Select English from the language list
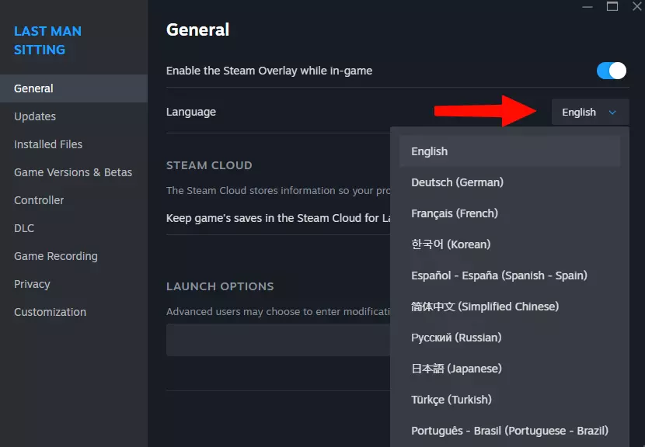 pos(430,151)
